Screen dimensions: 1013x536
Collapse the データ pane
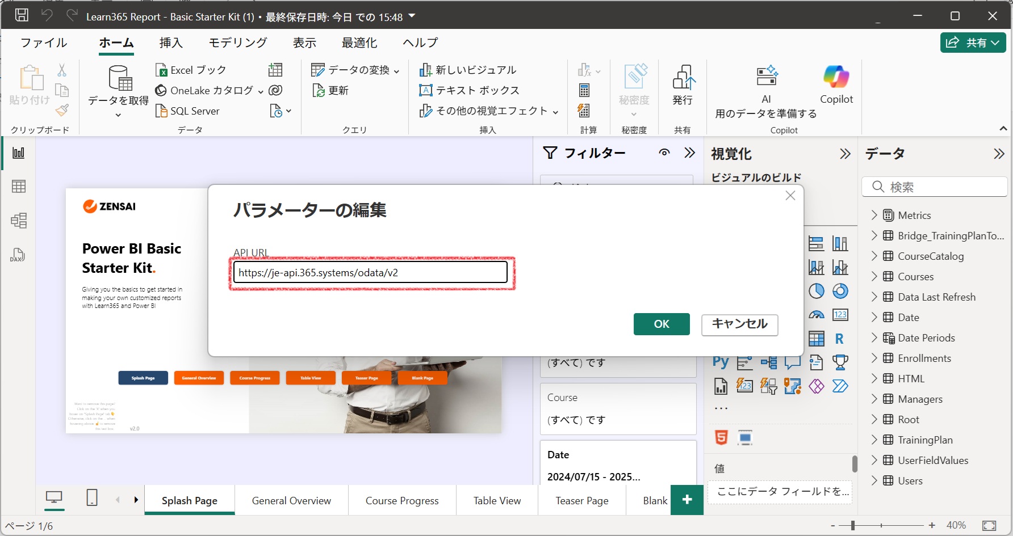(999, 154)
